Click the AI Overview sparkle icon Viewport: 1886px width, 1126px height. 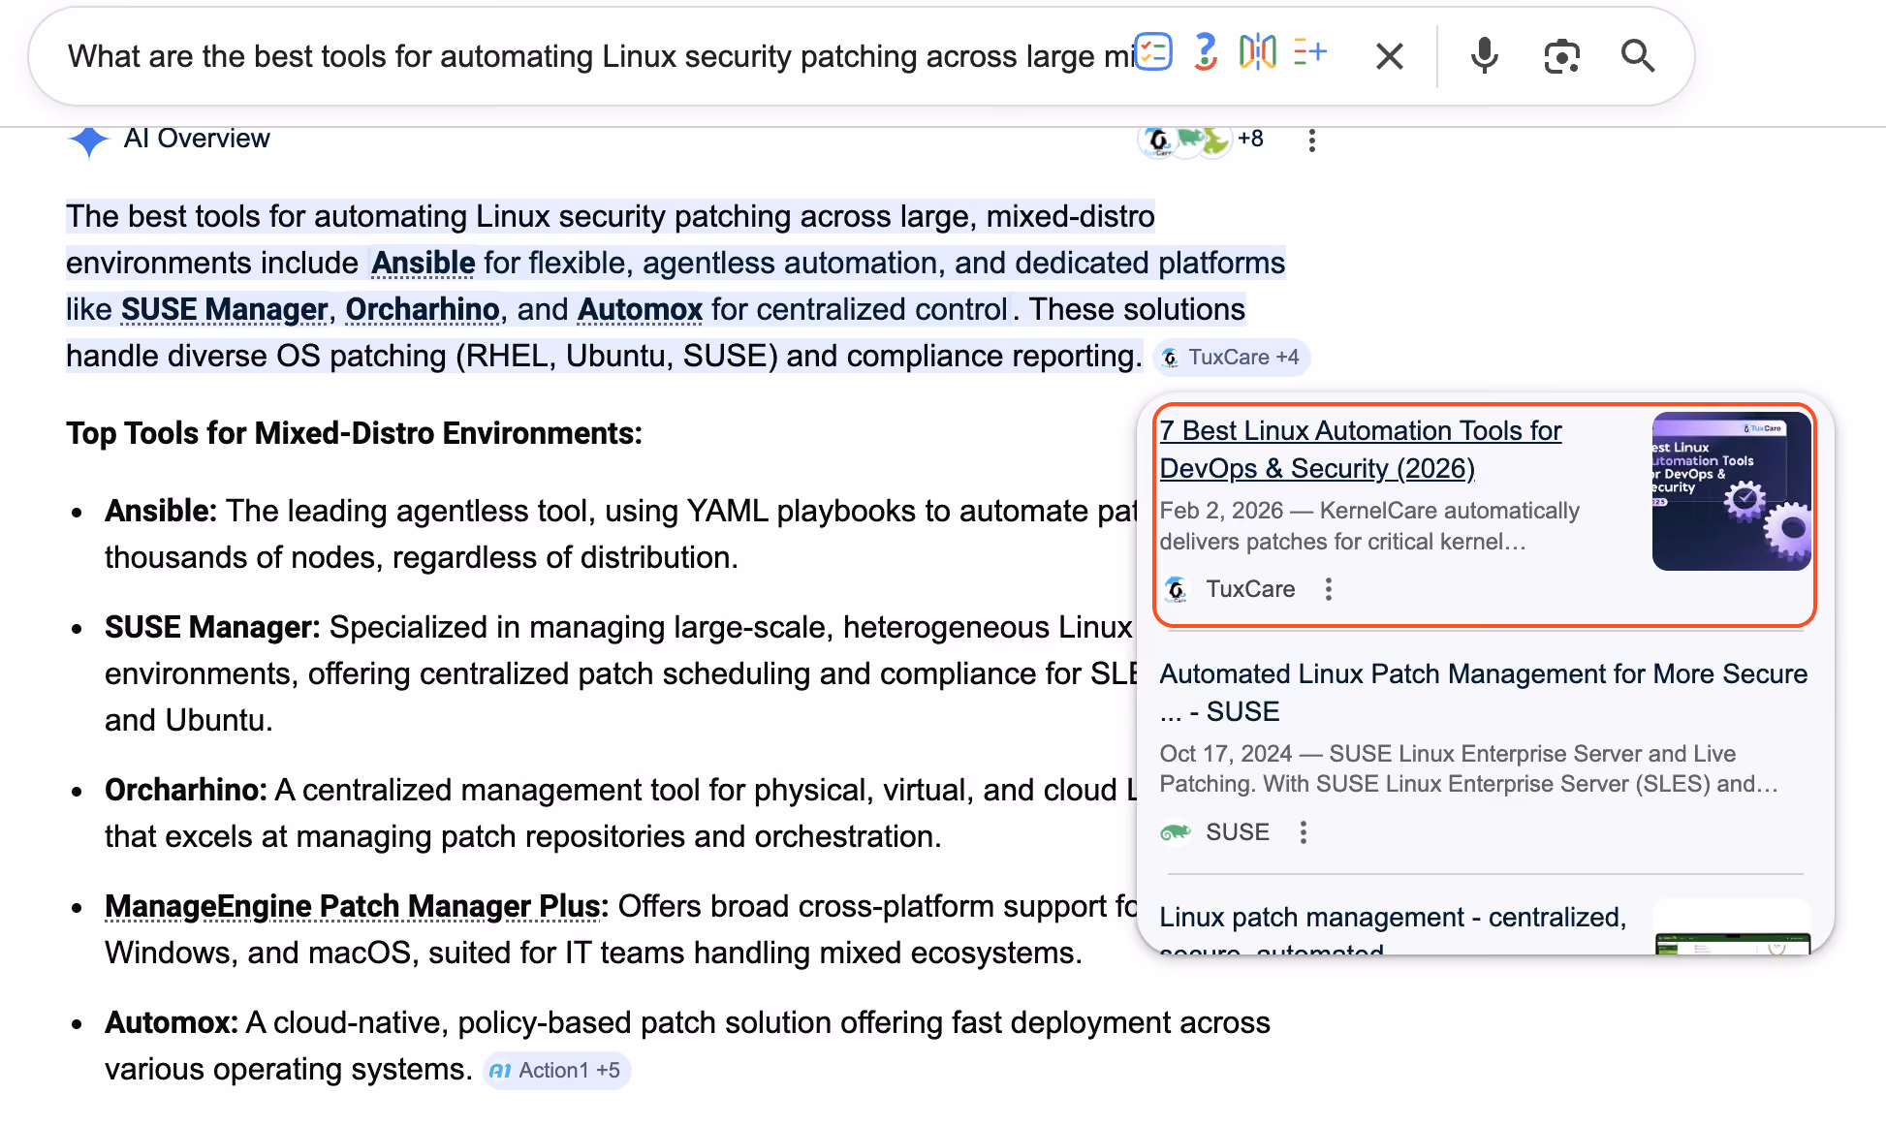[88, 141]
